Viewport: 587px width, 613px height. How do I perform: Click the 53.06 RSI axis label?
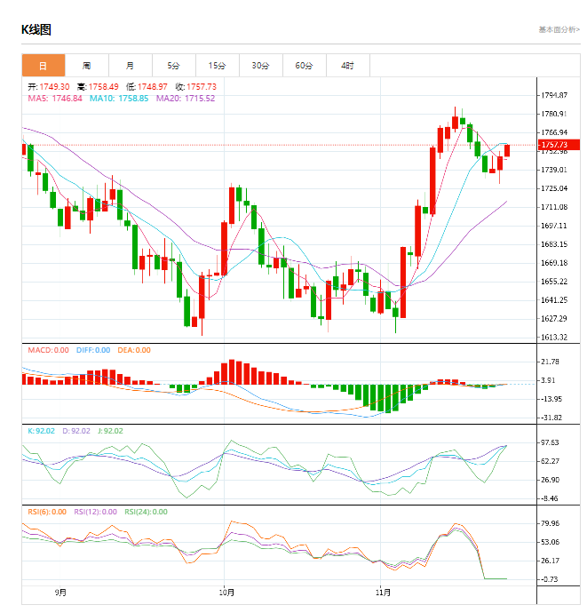551,542
